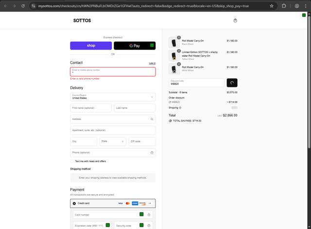Select the Credit card radio option
The width and height of the screenshot is (311, 229).
[x=74, y=203]
